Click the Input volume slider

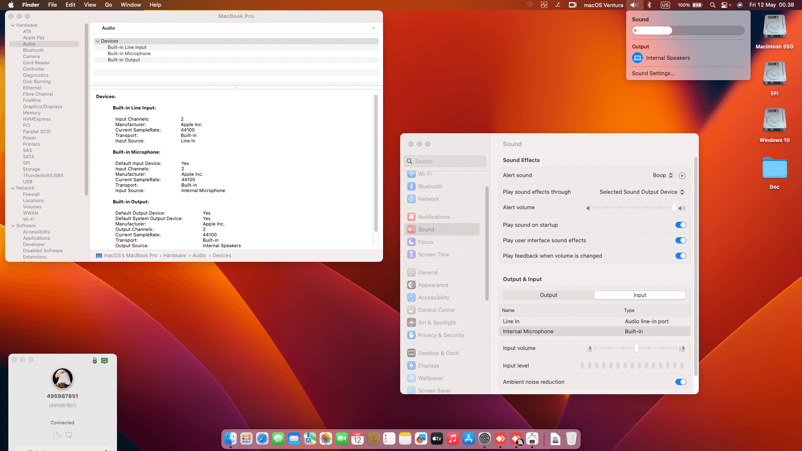coord(636,348)
